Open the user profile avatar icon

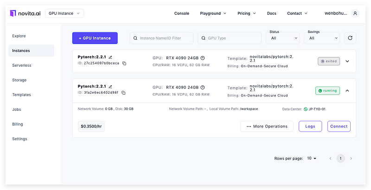coord(355,13)
